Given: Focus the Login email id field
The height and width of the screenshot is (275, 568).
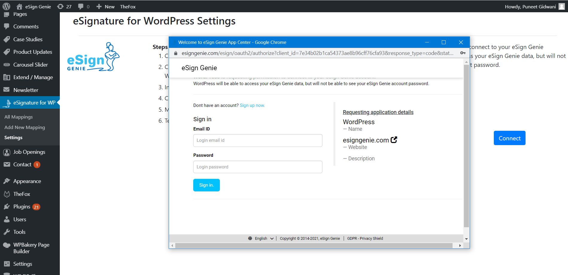Looking at the screenshot, I should [258, 140].
